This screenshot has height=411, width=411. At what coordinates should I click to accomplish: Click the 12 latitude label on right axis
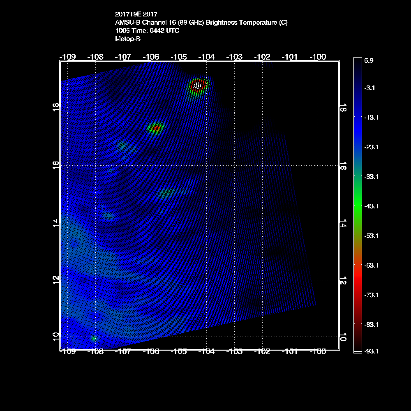[x=342, y=280]
